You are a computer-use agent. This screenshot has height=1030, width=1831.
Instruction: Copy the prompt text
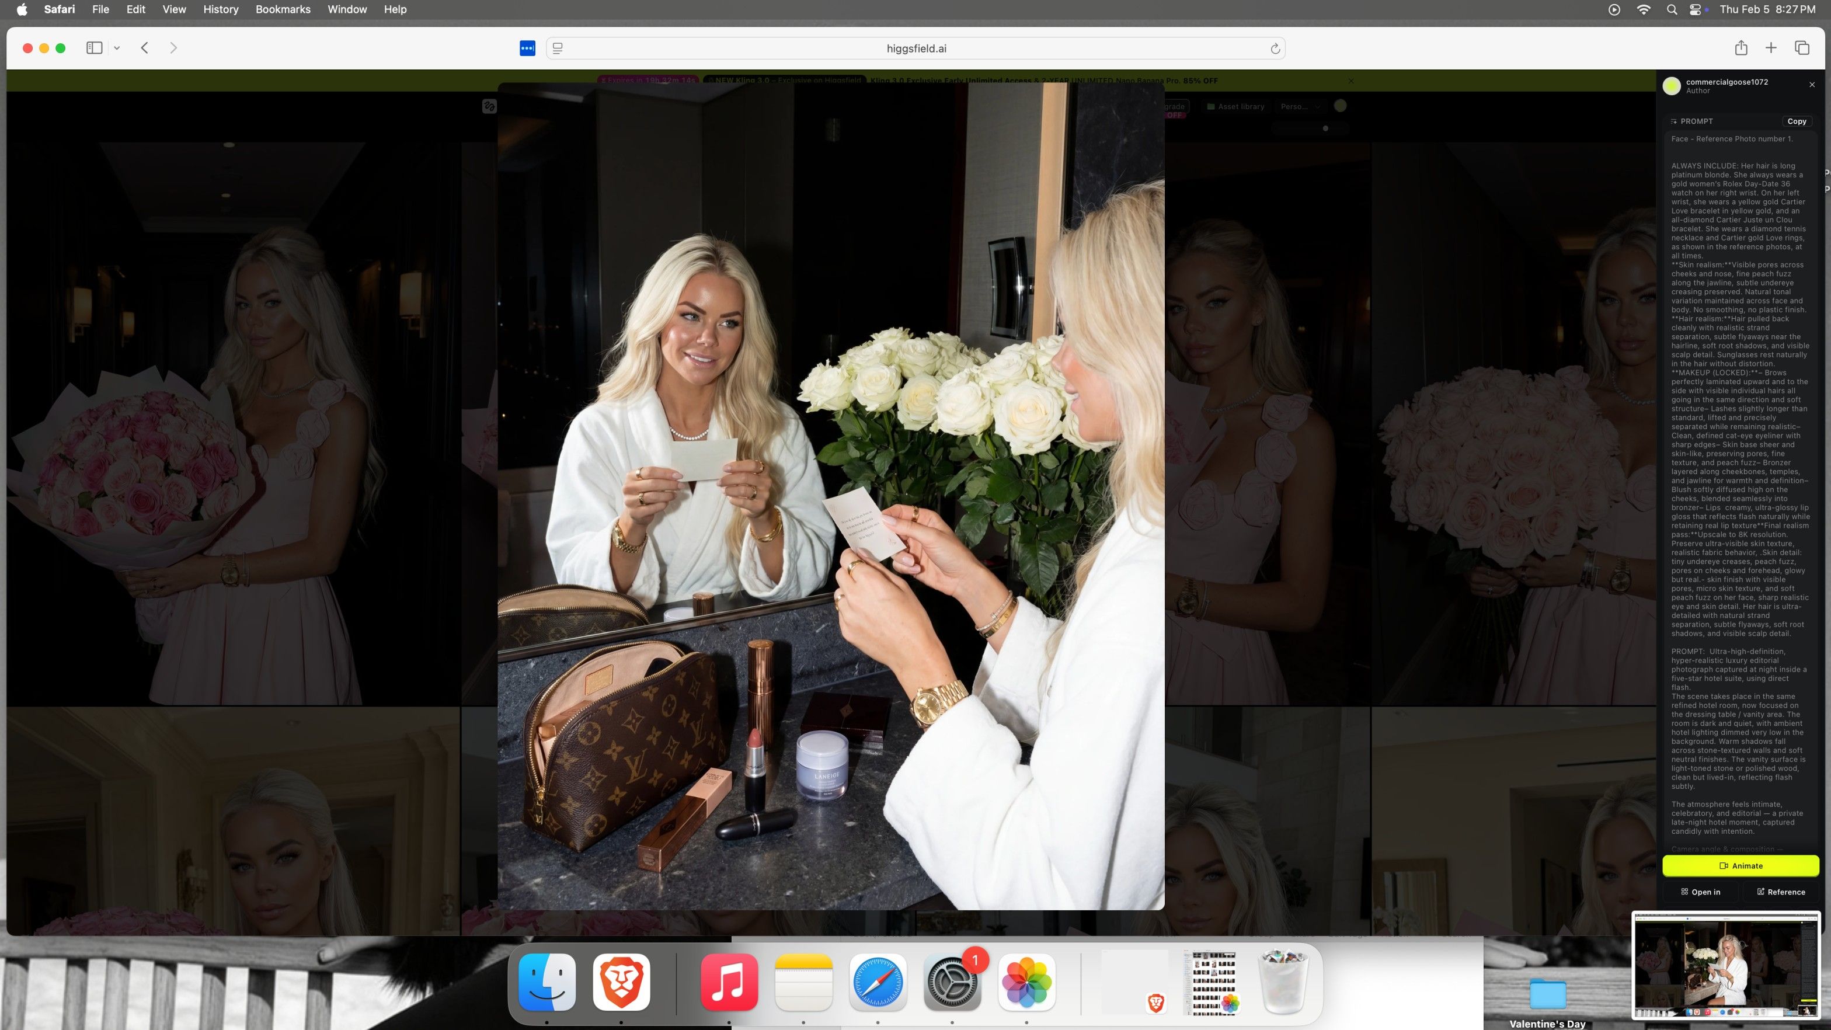tap(1796, 121)
